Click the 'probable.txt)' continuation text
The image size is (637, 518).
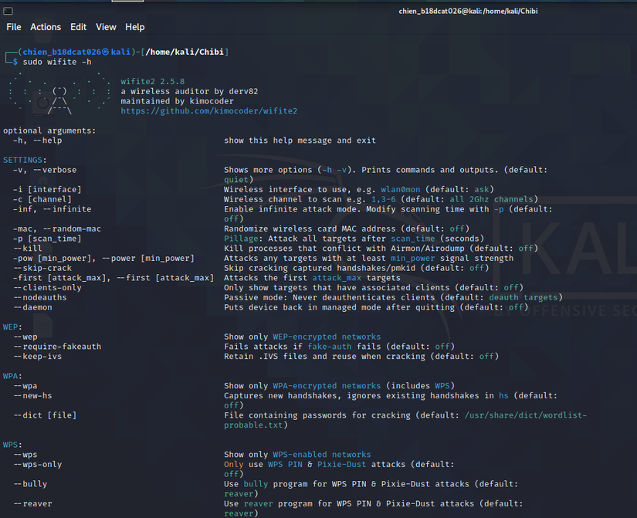pos(256,425)
